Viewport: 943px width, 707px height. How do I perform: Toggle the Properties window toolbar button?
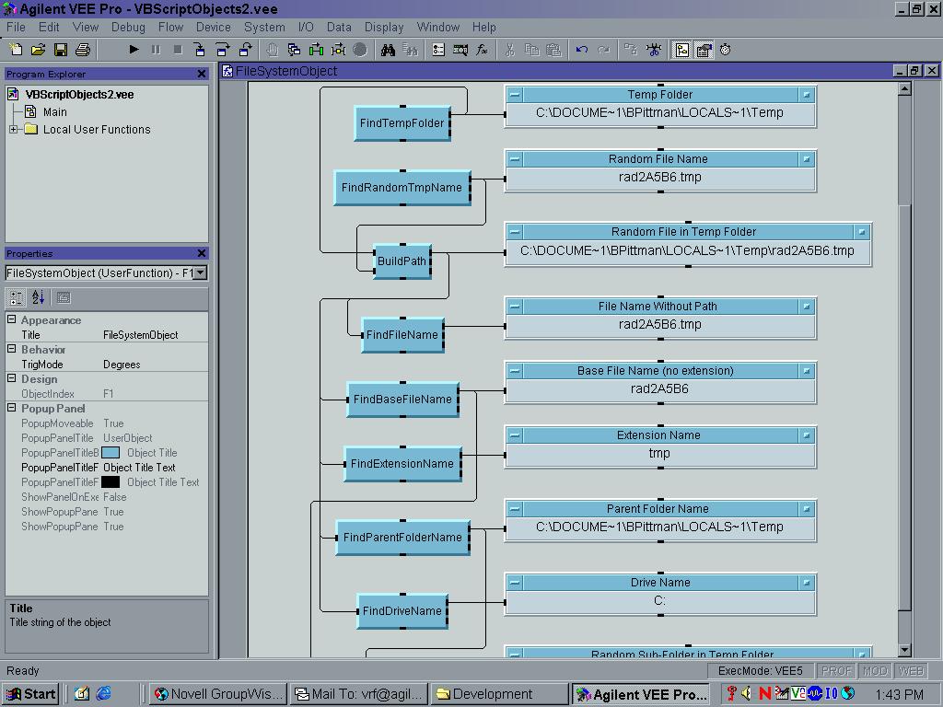704,50
